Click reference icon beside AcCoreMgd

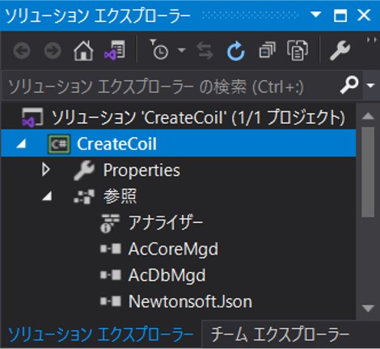[x=111, y=249]
